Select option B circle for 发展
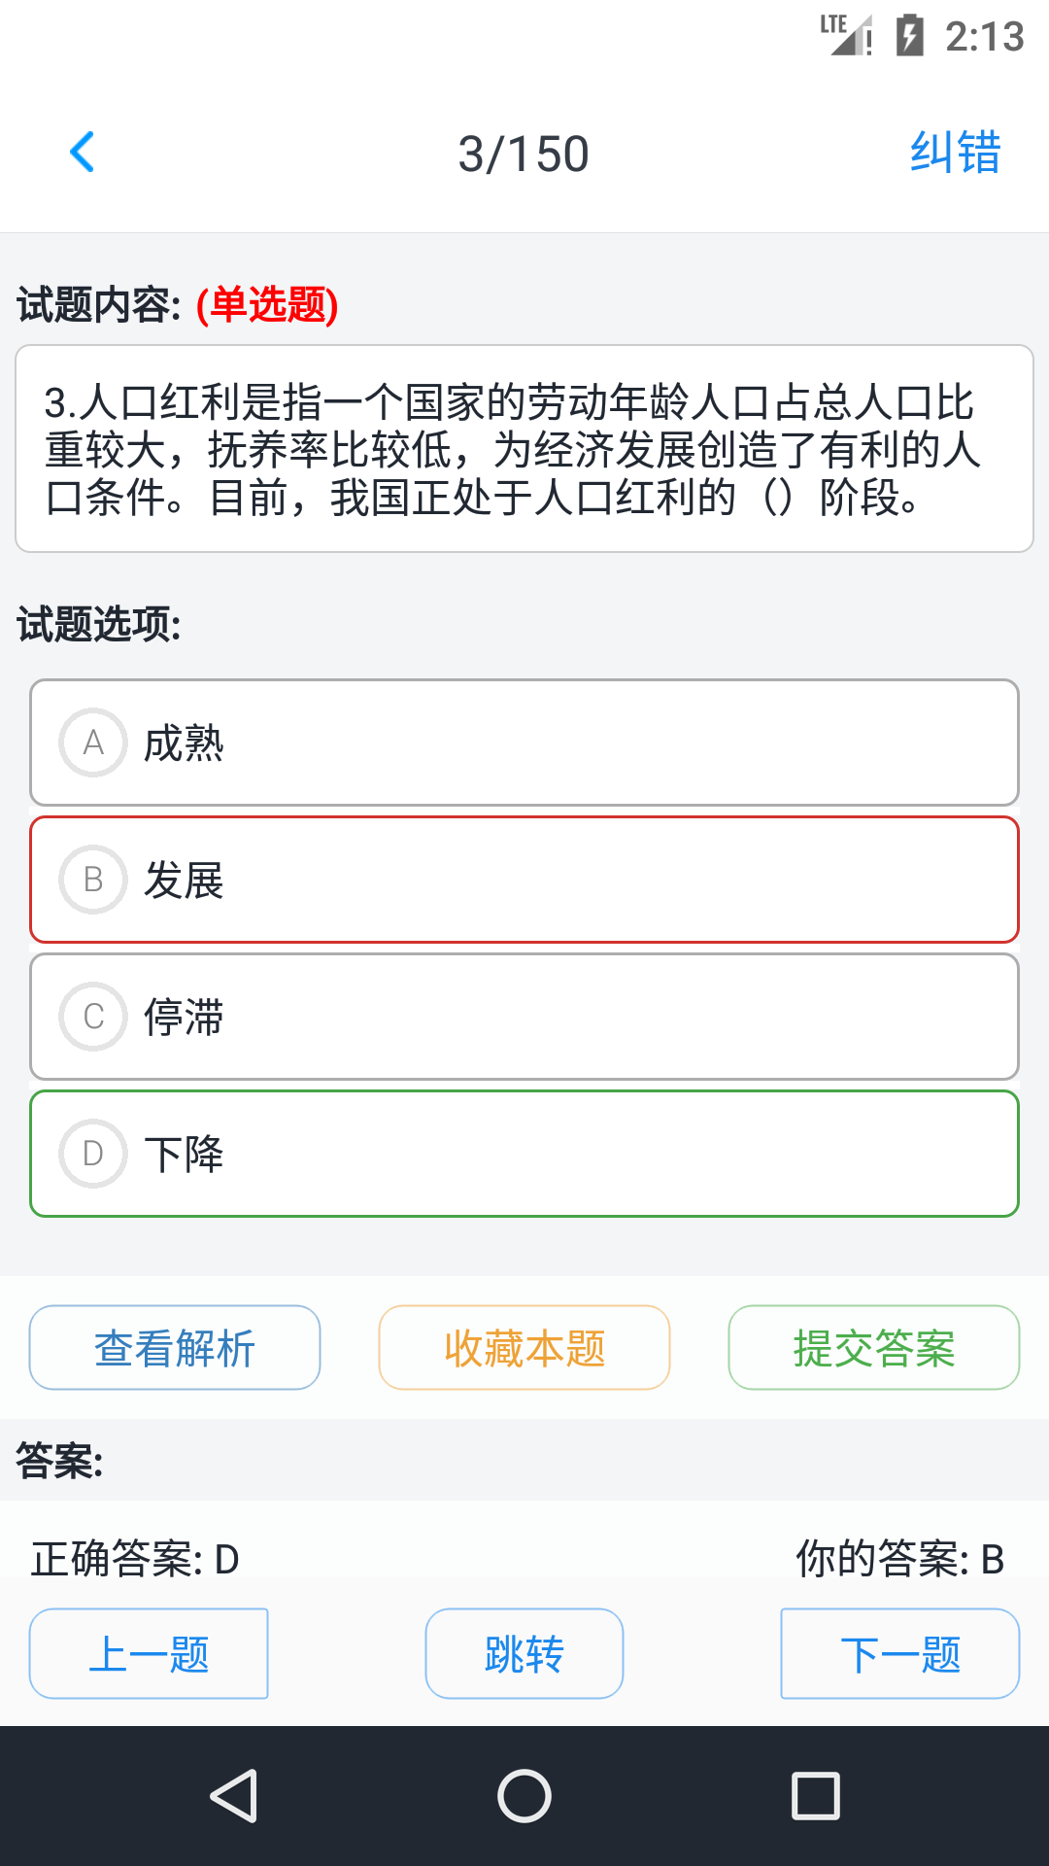This screenshot has width=1049, height=1866. point(93,880)
